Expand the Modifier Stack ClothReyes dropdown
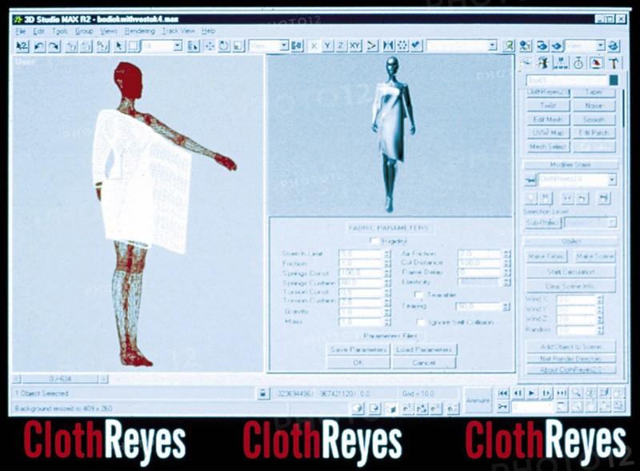Screen dimensions: 640x471 pyautogui.click(x=612, y=180)
